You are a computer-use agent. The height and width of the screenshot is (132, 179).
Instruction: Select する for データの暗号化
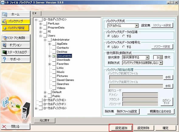(x=123, y=47)
